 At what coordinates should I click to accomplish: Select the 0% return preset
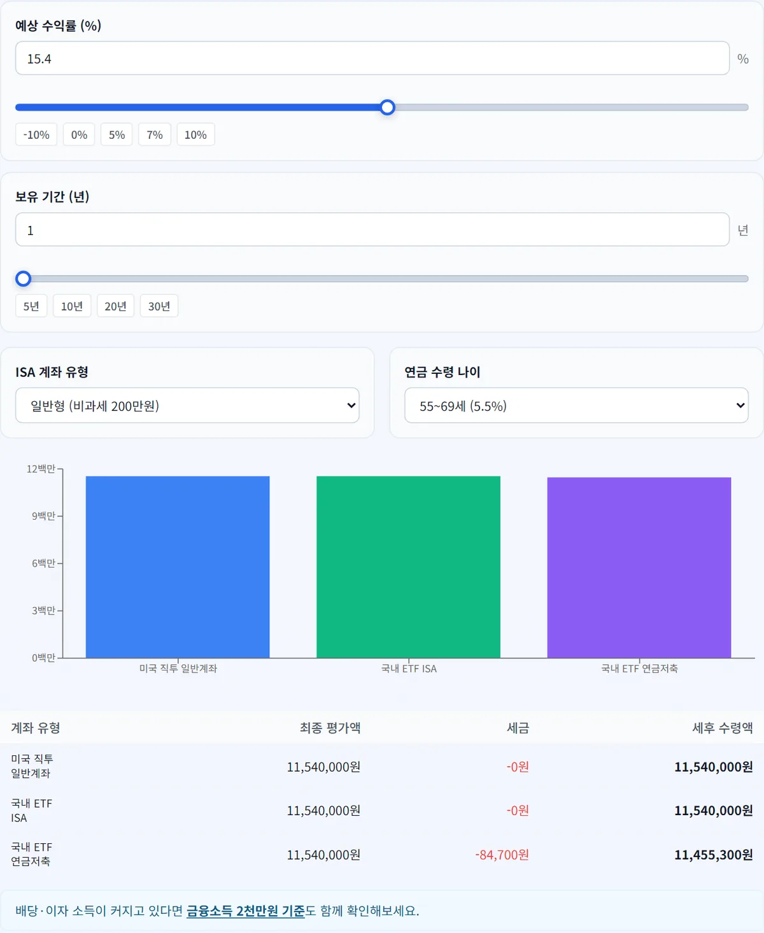(x=79, y=135)
